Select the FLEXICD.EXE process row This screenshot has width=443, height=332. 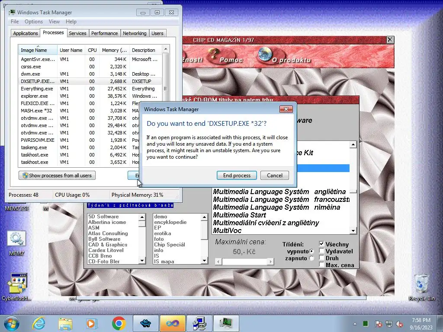point(79,103)
